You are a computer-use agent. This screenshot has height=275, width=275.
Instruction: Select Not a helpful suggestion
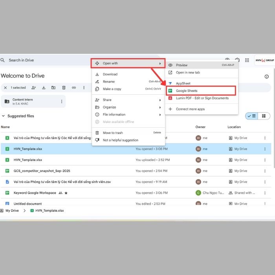pyautogui.click(x=128, y=140)
